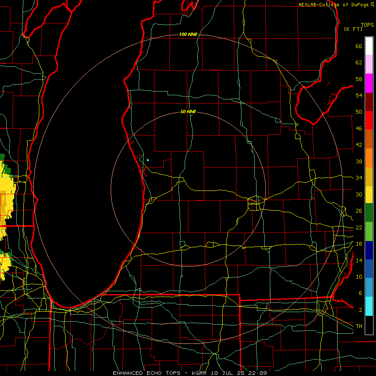This screenshot has width=376, height=376.
Task: Click the 10 JUL 25 date stamp
Action: pyautogui.click(x=228, y=373)
